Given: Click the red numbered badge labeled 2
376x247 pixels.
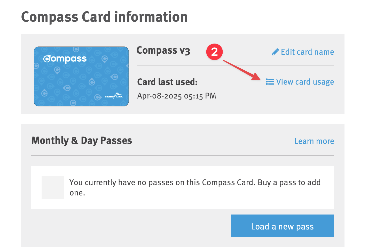Looking at the screenshot, I should [215, 52].
